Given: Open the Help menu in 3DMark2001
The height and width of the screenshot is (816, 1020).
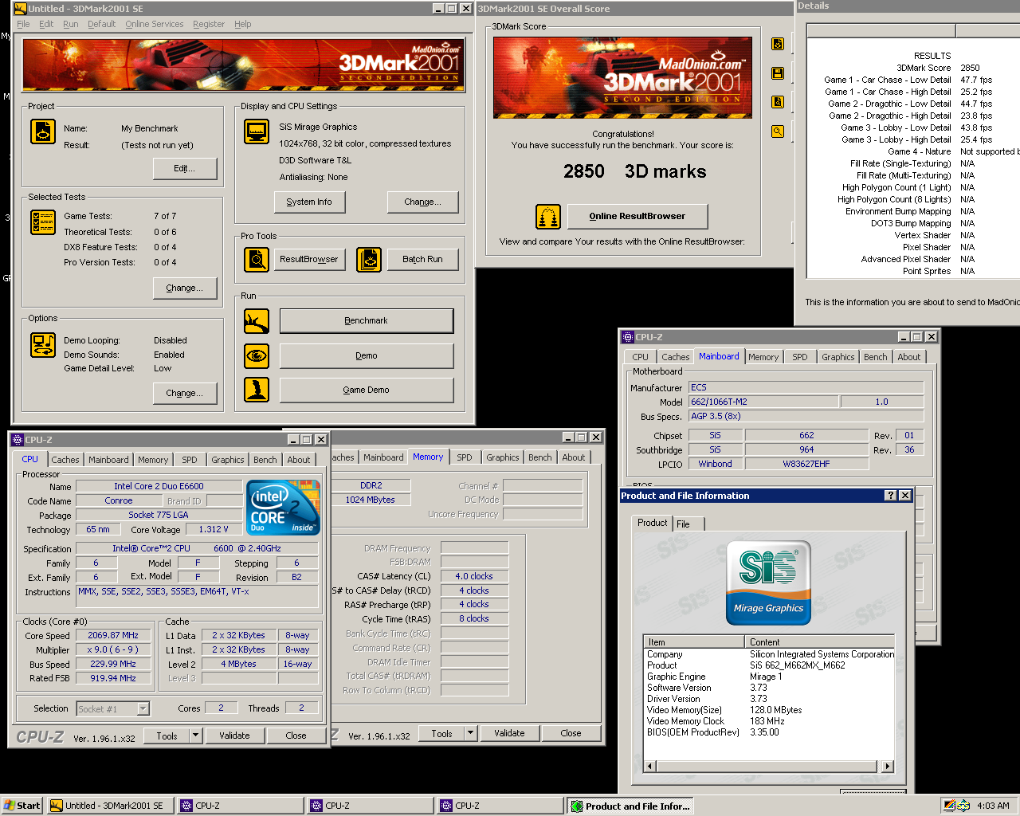Looking at the screenshot, I should point(242,24).
